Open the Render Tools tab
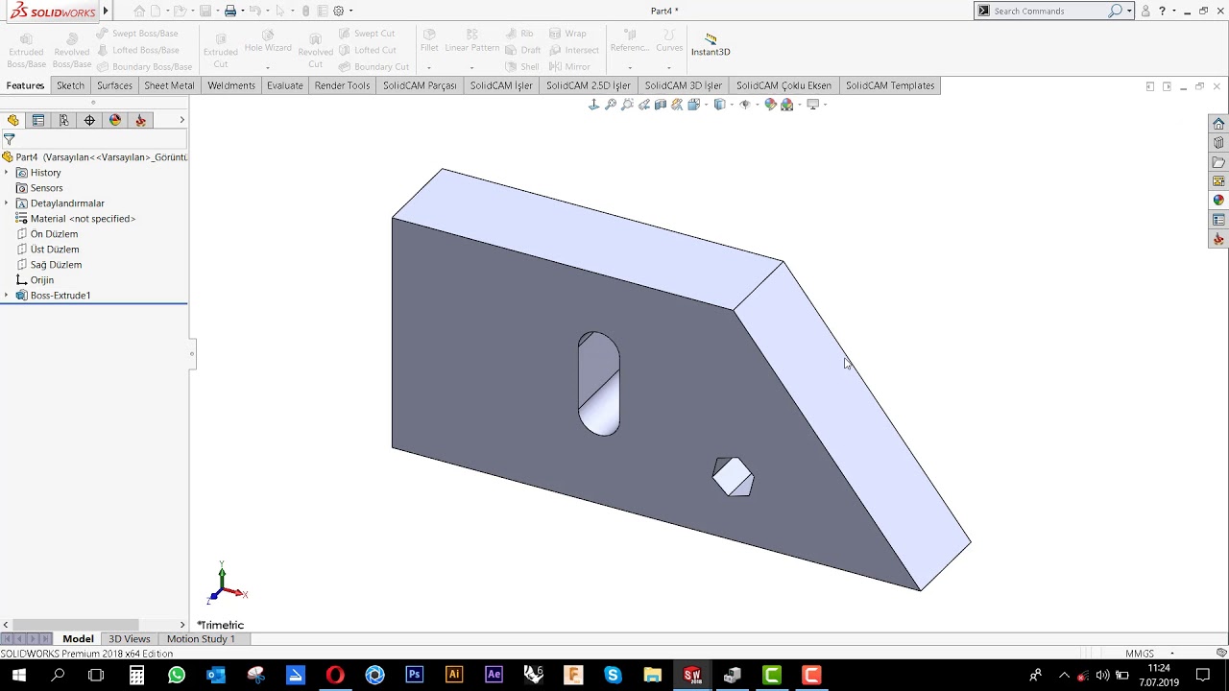Image resolution: width=1229 pixels, height=691 pixels. pyautogui.click(x=342, y=85)
